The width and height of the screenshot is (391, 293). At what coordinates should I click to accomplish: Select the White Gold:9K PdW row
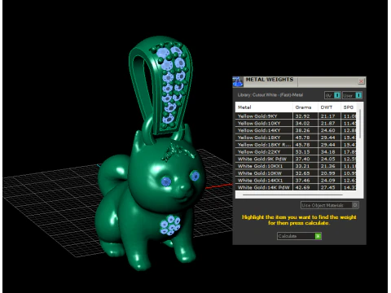click(296, 159)
